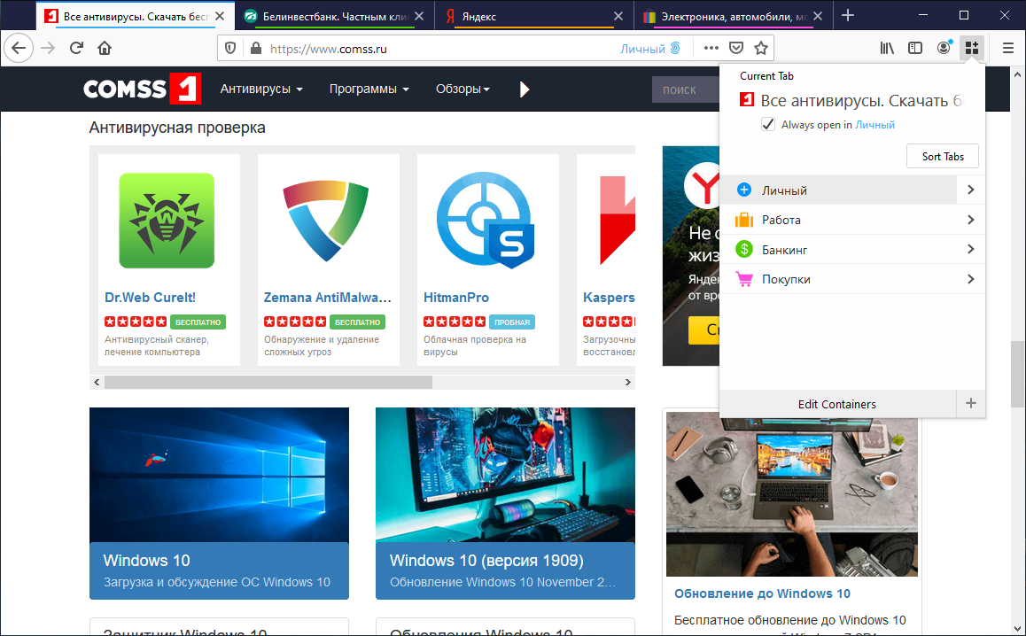This screenshot has width=1026, height=636.
Task: Open HitmanPro logo icon
Action: tap(486, 221)
